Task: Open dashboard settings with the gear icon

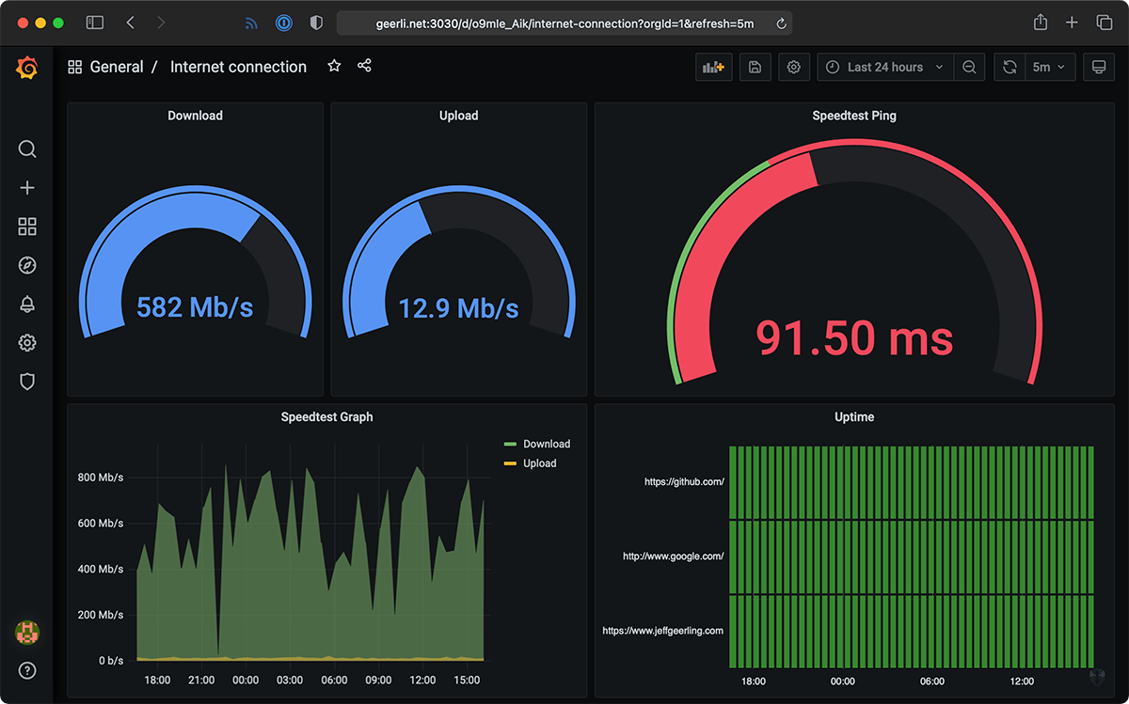Action: pyautogui.click(x=793, y=67)
